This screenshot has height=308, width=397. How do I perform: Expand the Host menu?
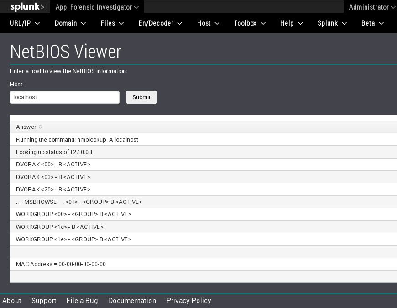pos(208,23)
